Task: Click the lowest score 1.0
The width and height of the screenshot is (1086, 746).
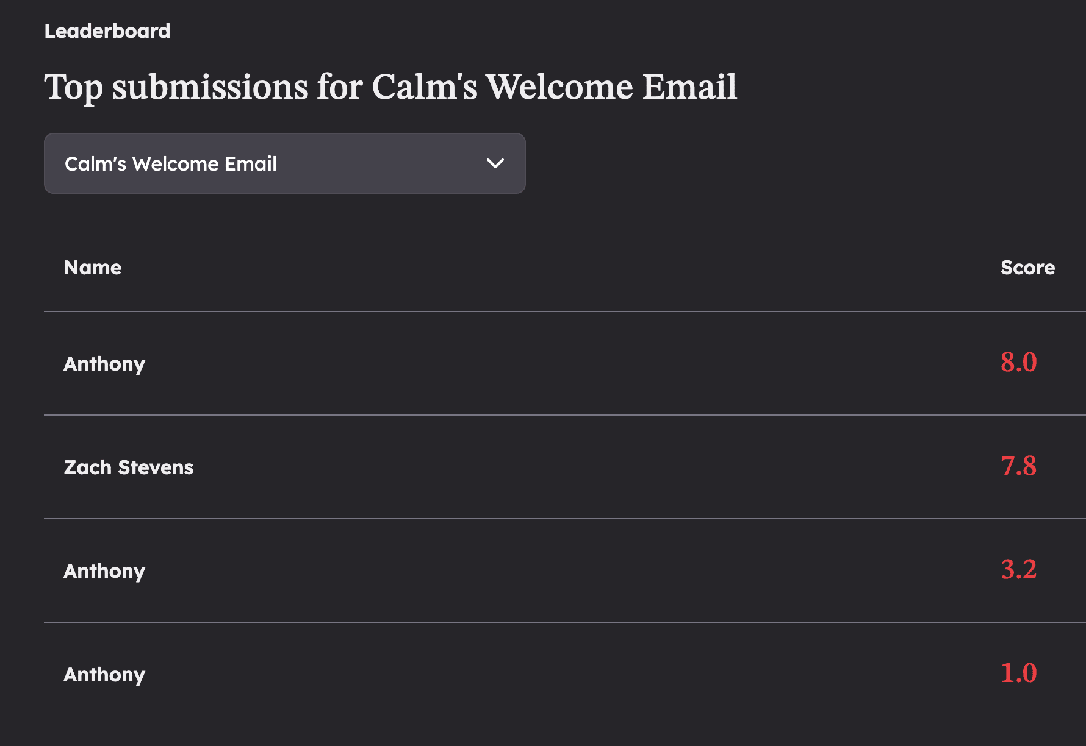Action: [1018, 673]
